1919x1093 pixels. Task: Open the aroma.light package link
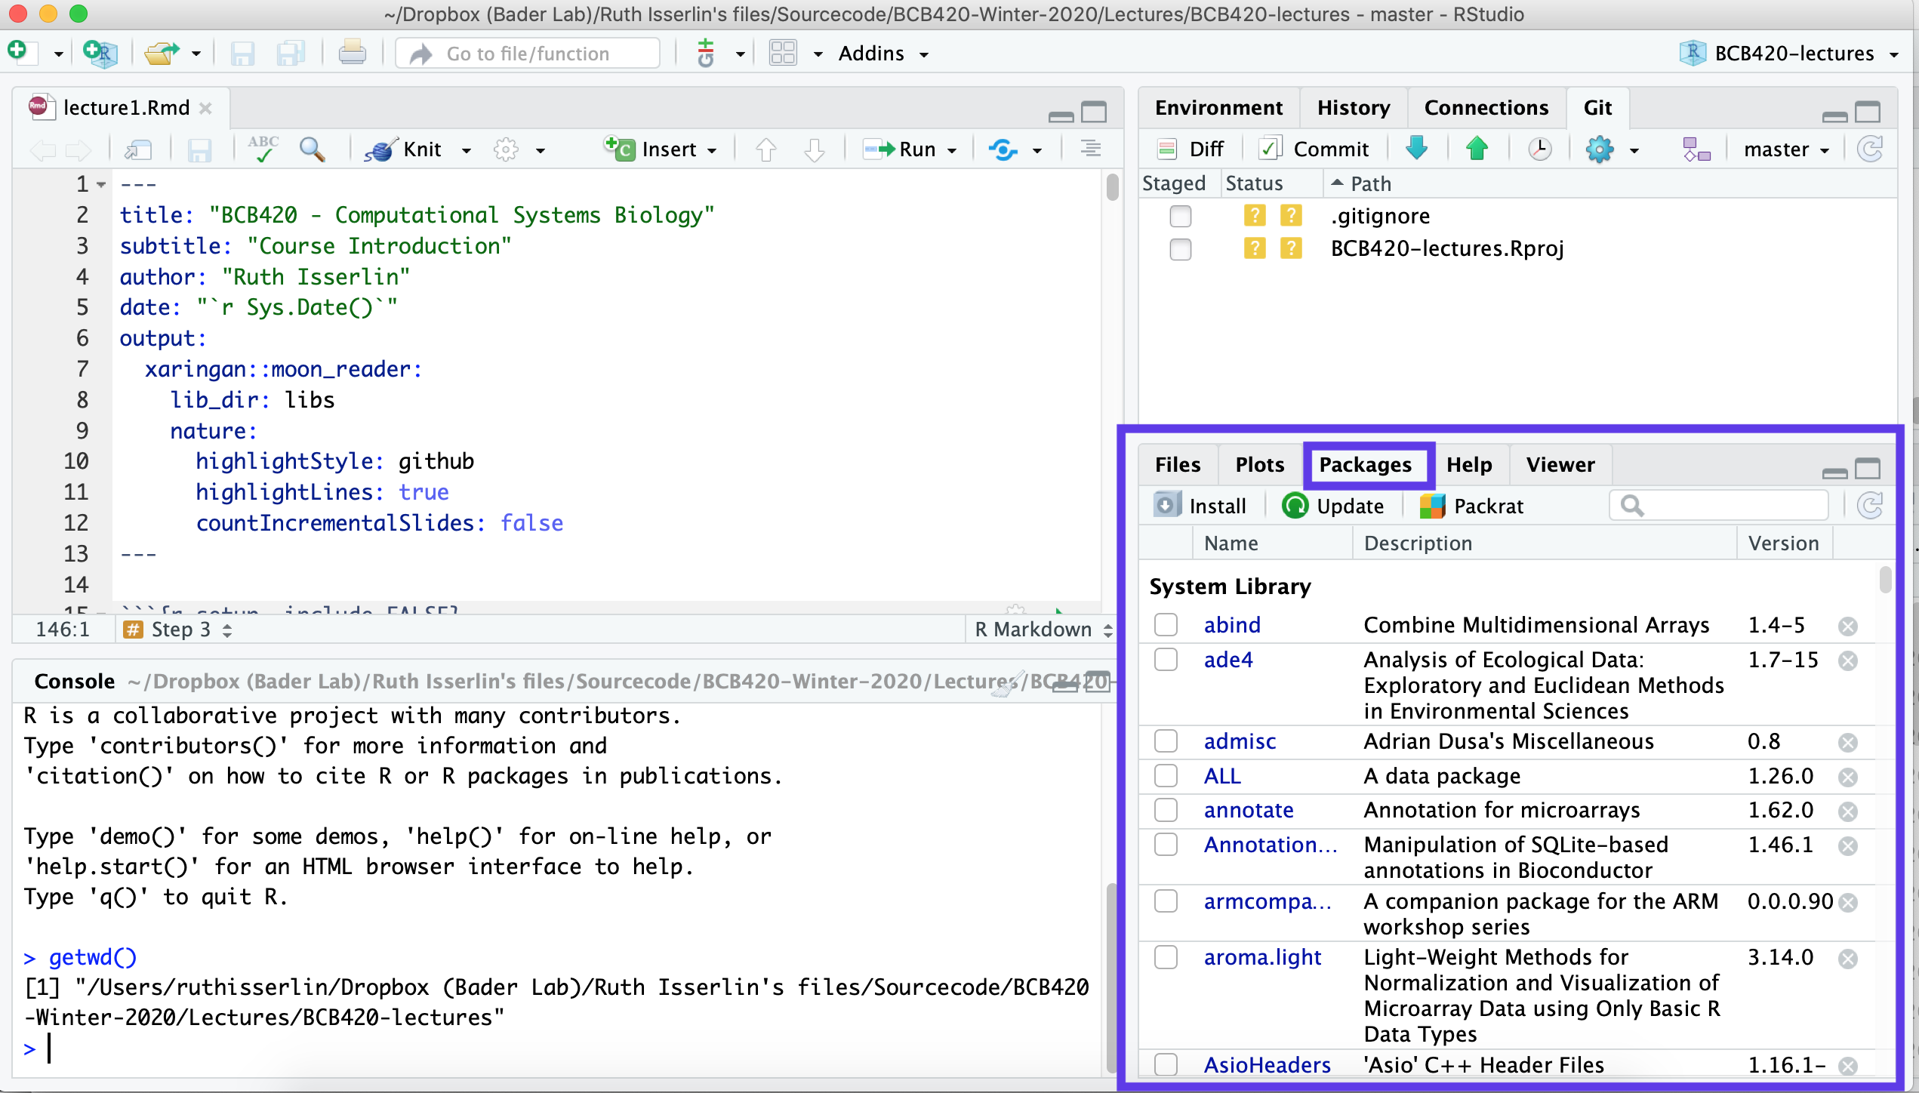(1262, 957)
